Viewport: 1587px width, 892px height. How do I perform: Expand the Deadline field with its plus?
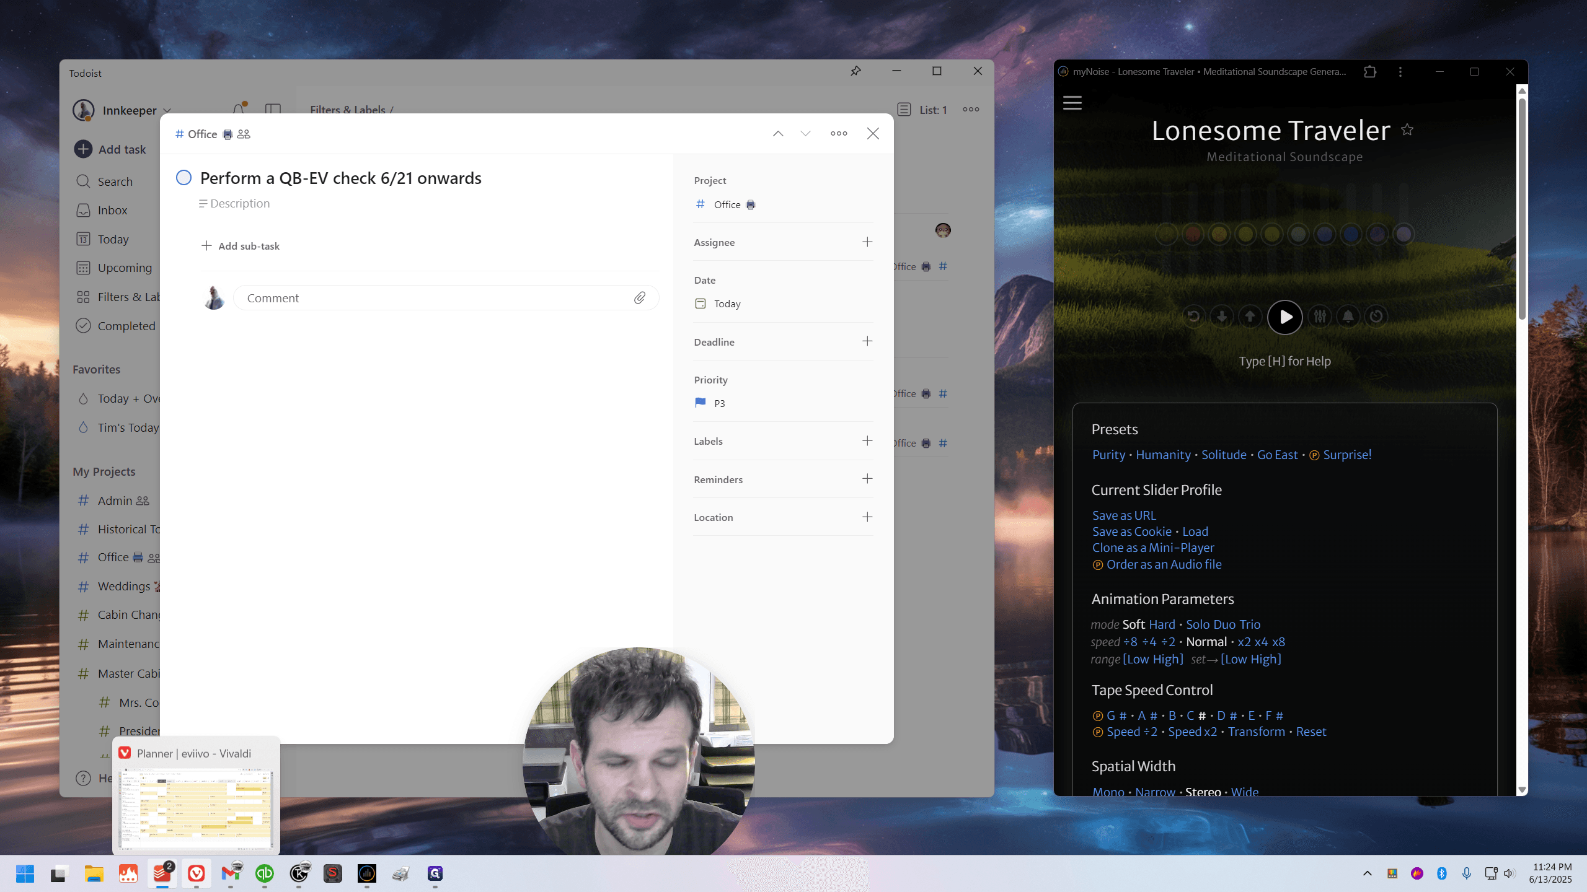click(x=867, y=341)
